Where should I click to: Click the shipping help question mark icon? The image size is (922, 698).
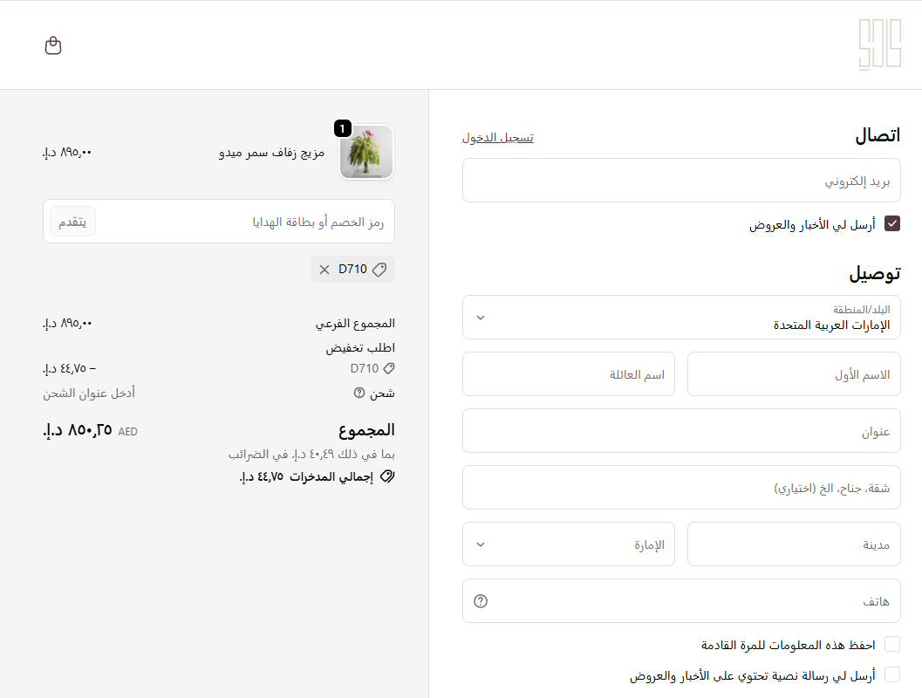(359, 393)
